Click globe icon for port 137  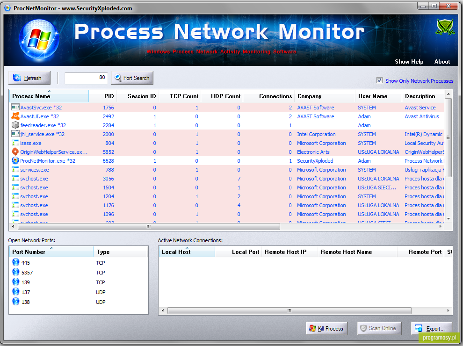click(16, 292)
